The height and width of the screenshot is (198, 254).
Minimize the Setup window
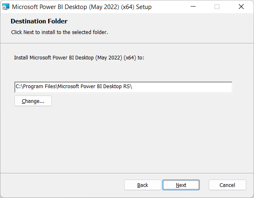[193, 7]
